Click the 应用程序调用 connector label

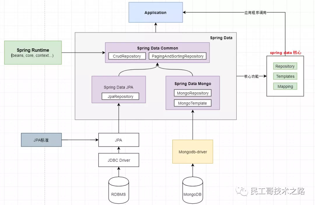coord(255,13)
